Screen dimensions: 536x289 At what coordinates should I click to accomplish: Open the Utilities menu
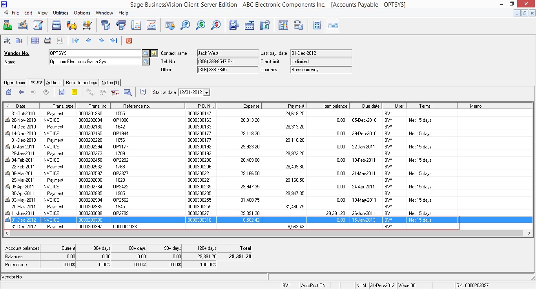[x=61, y=13]
